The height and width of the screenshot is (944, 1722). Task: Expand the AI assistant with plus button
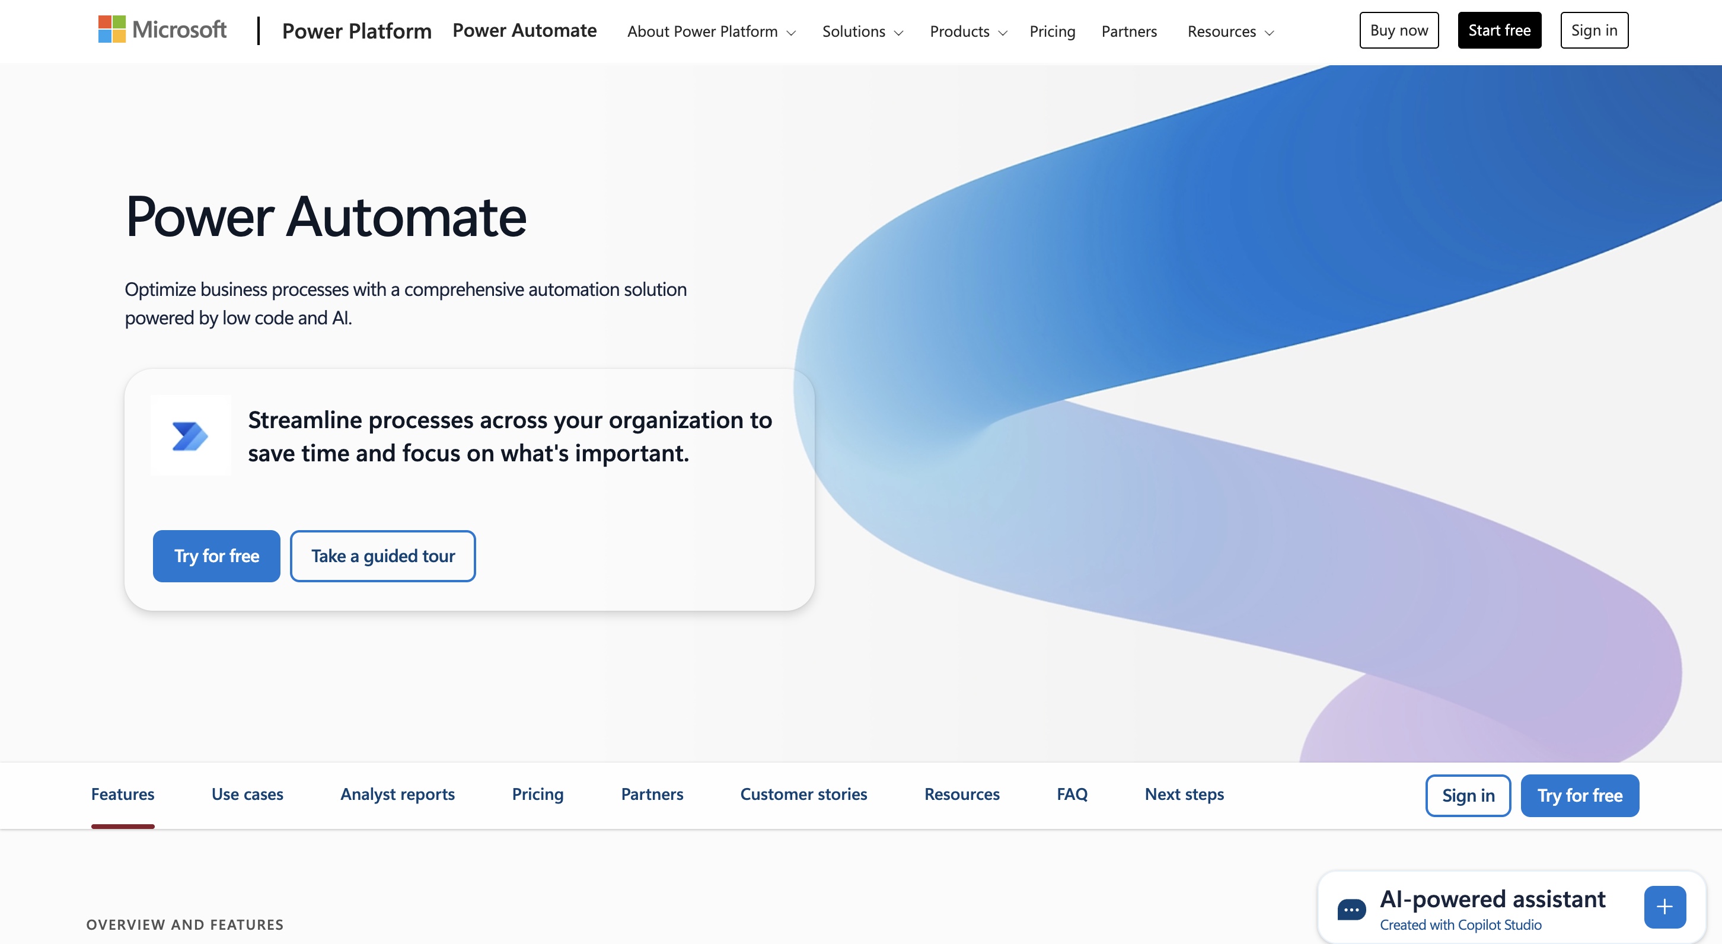1664,907
